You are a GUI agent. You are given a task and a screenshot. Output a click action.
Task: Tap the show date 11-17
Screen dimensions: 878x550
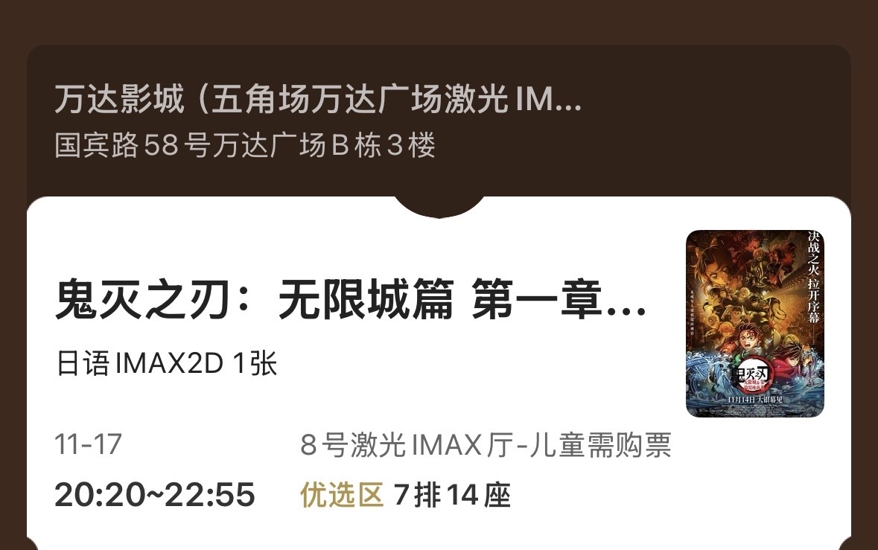(88, 444)
